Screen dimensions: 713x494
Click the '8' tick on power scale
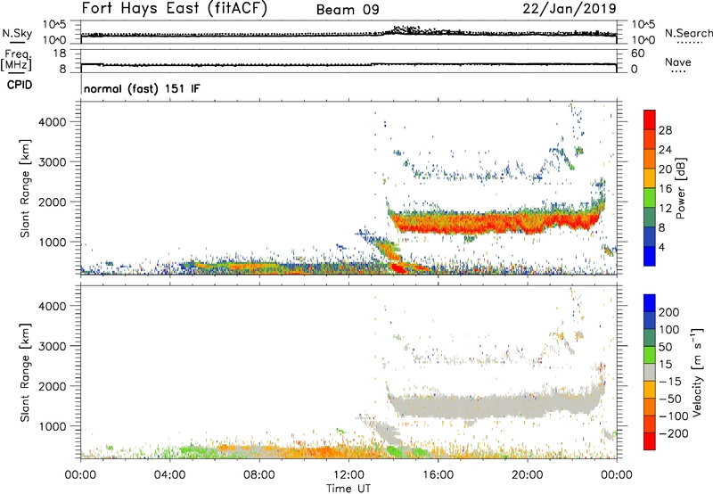(x=661, y=227)
